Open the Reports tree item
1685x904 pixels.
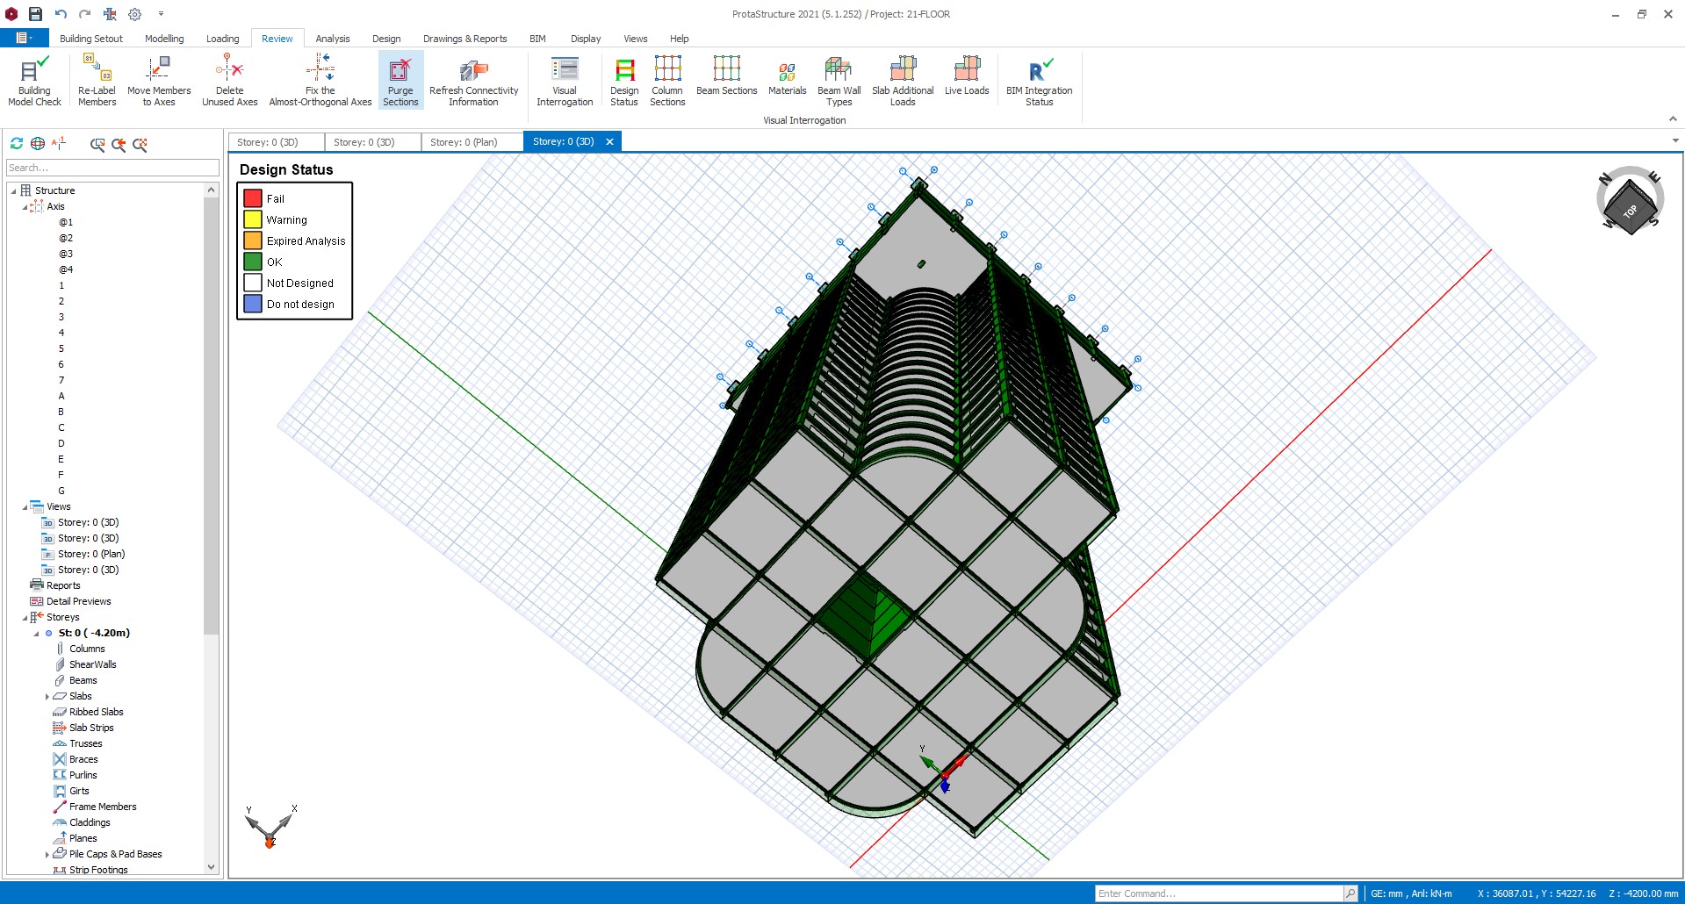[x=62, y=585]
